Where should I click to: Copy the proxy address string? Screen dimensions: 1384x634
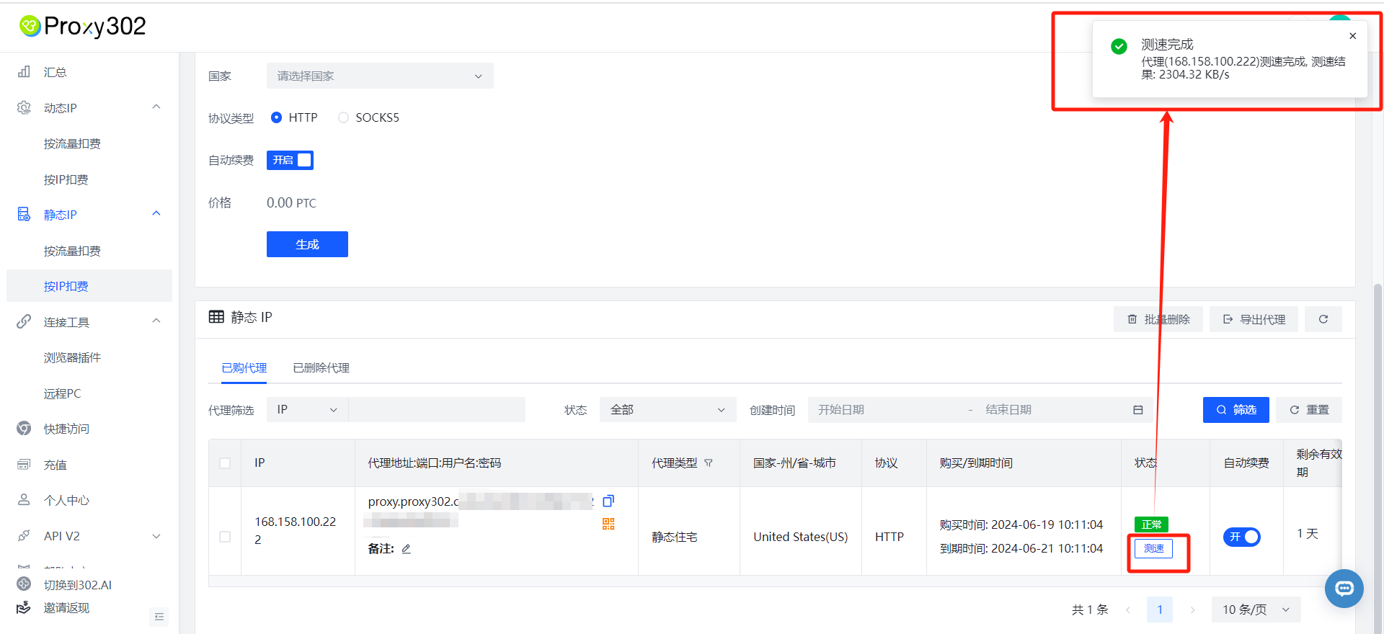click(x=608, y=501)
